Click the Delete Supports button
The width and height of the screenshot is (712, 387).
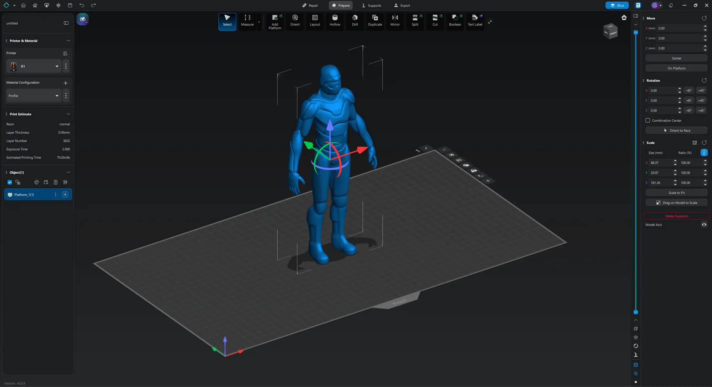pos(676,216)
